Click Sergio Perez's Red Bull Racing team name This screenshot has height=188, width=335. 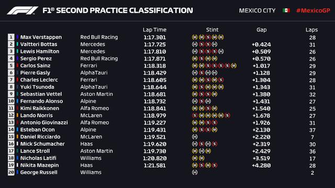point(99,58)
